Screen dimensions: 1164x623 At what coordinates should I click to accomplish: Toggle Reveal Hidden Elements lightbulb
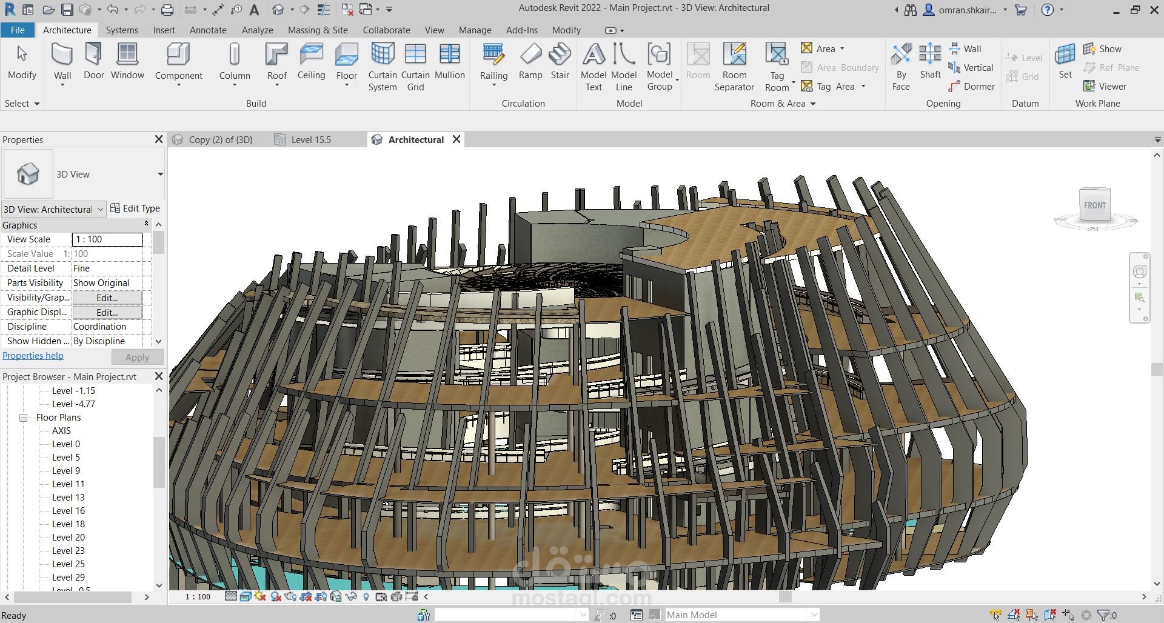tap(367, 596)
